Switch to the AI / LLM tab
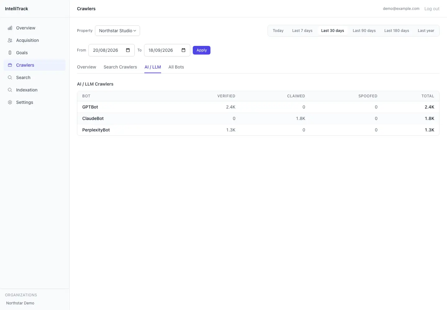Image resolution: width=447 pixels, height=310 pixels. point(153,67)
